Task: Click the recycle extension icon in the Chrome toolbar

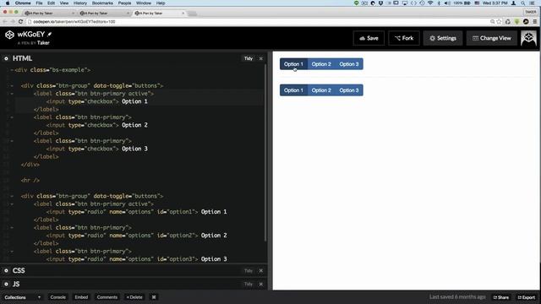Action: (508, 22)
